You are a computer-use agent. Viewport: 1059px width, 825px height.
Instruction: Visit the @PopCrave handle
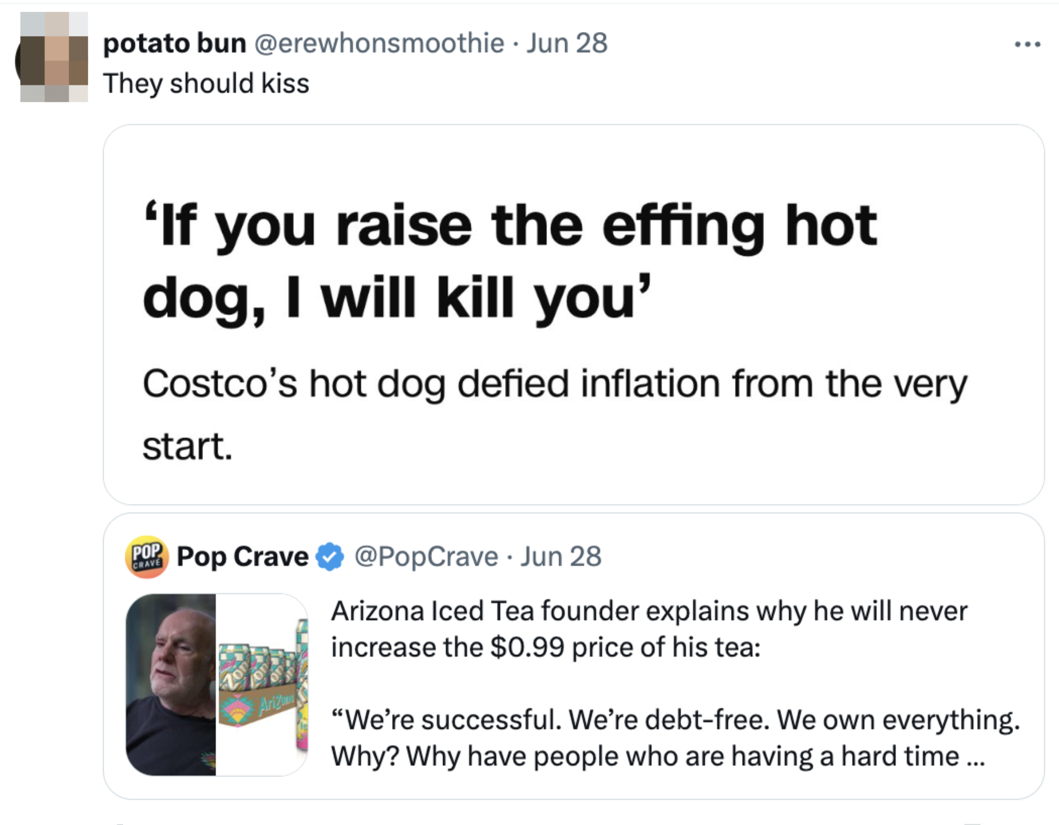tap(426, 556)
